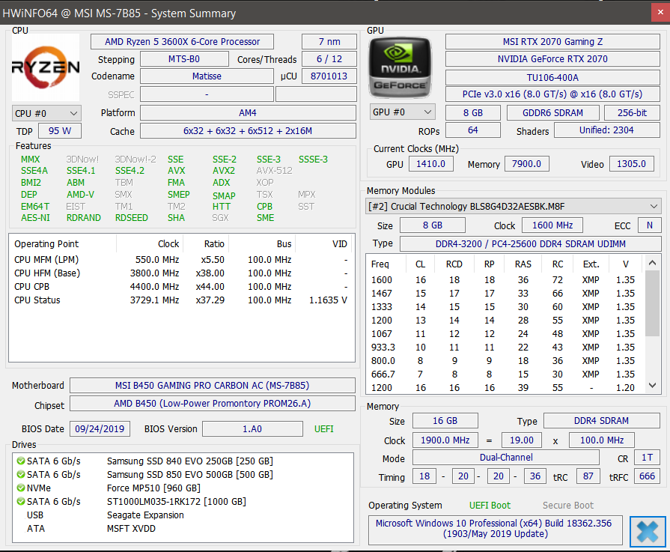Click the UEFI label next to BIOS version
670x552 pixels.
[324, 429]
